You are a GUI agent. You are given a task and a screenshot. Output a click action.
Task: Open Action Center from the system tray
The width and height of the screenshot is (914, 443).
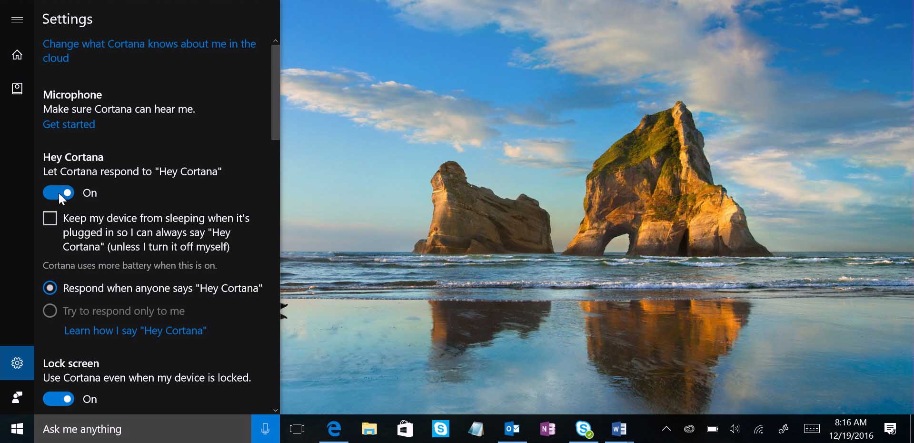pos(891,428)
